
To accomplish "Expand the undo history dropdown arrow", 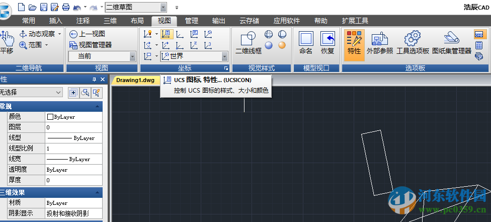I will (85, 7).
